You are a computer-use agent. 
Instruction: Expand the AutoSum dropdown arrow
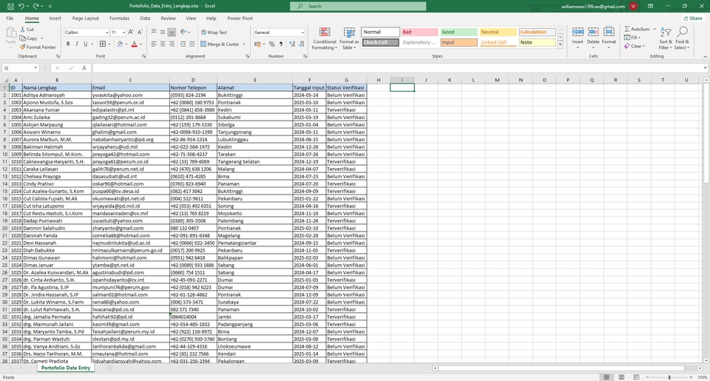point(655,29)
